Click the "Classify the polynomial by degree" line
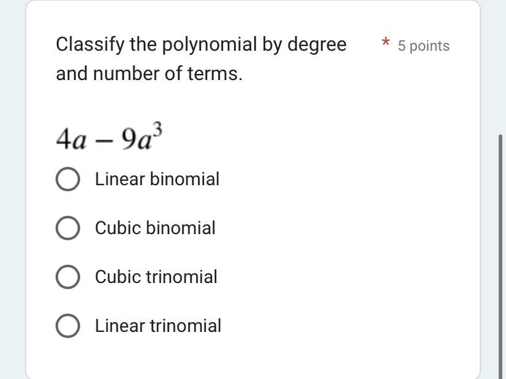The width and height of the screenshot is (506, 379). 201,45
